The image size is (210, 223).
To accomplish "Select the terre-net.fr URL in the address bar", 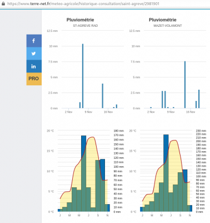I will point(83,4).
